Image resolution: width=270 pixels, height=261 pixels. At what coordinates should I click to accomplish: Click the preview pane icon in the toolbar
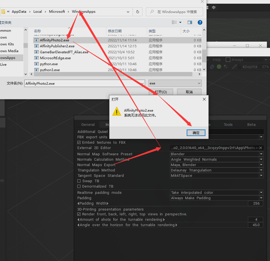click(x=190, y=22)
